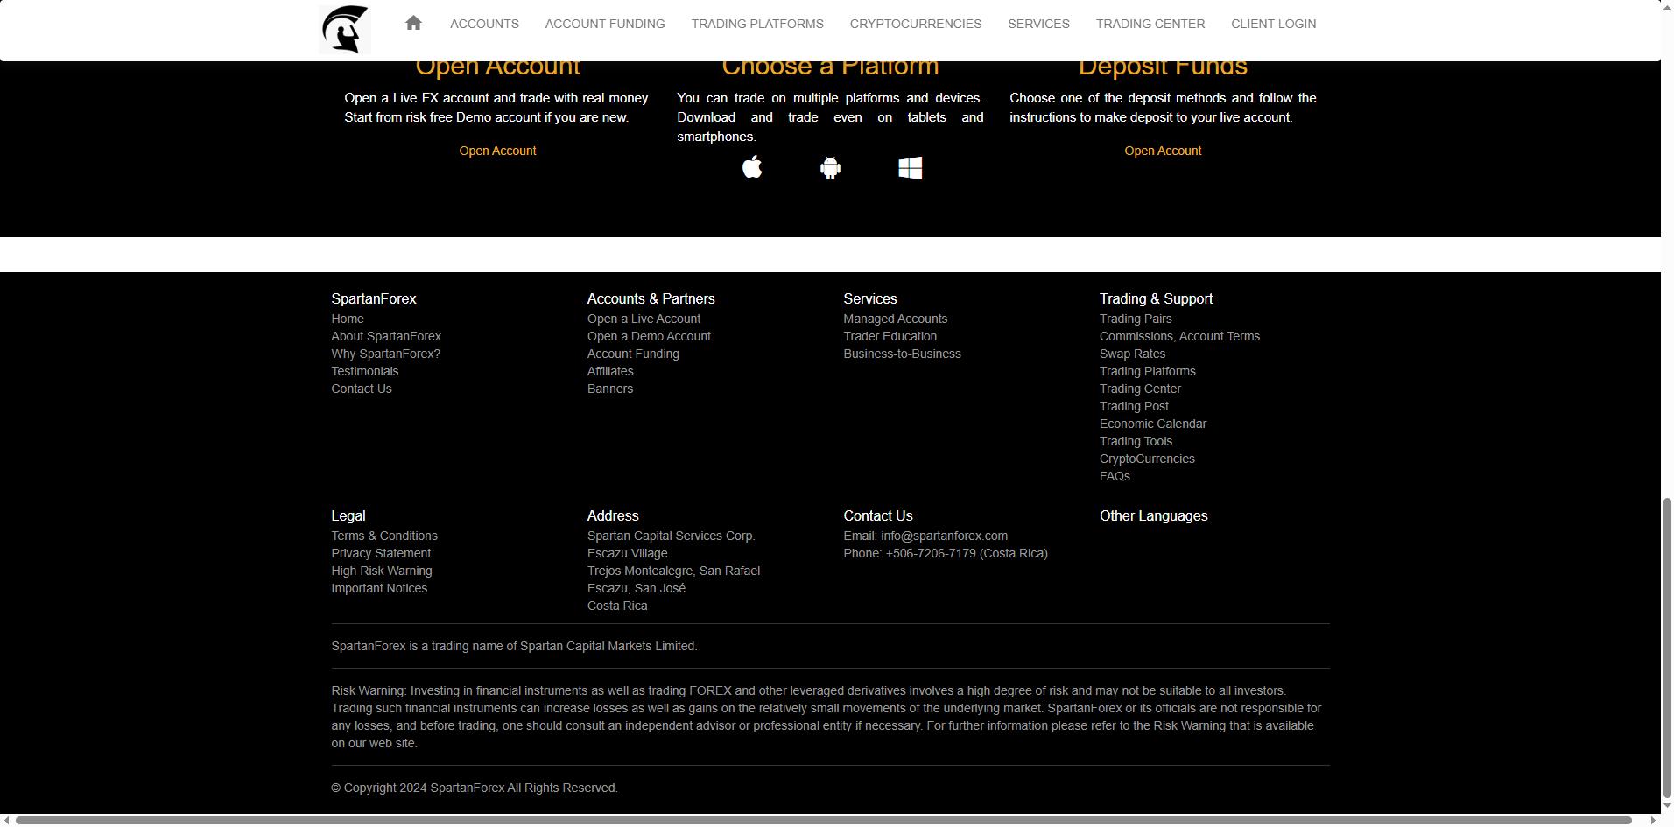Open the Accounts menu

click(x=484, y=24)
